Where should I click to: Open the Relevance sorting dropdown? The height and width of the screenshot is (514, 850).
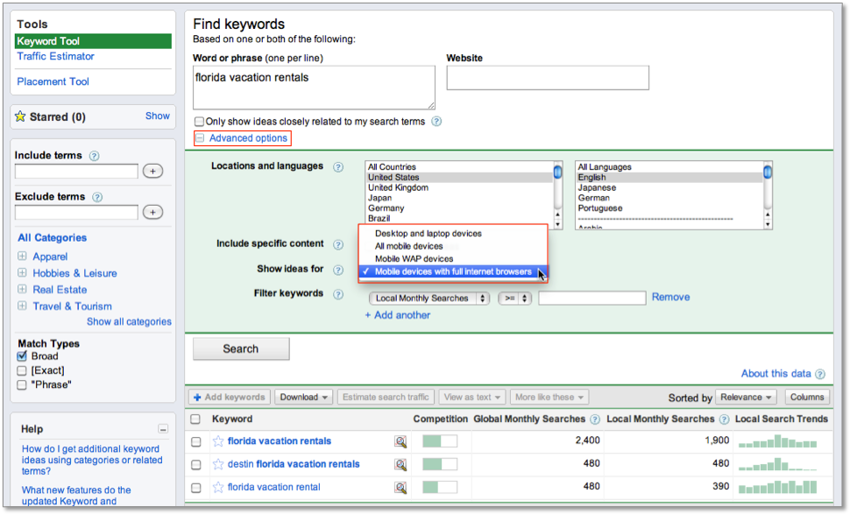(746, 397)
